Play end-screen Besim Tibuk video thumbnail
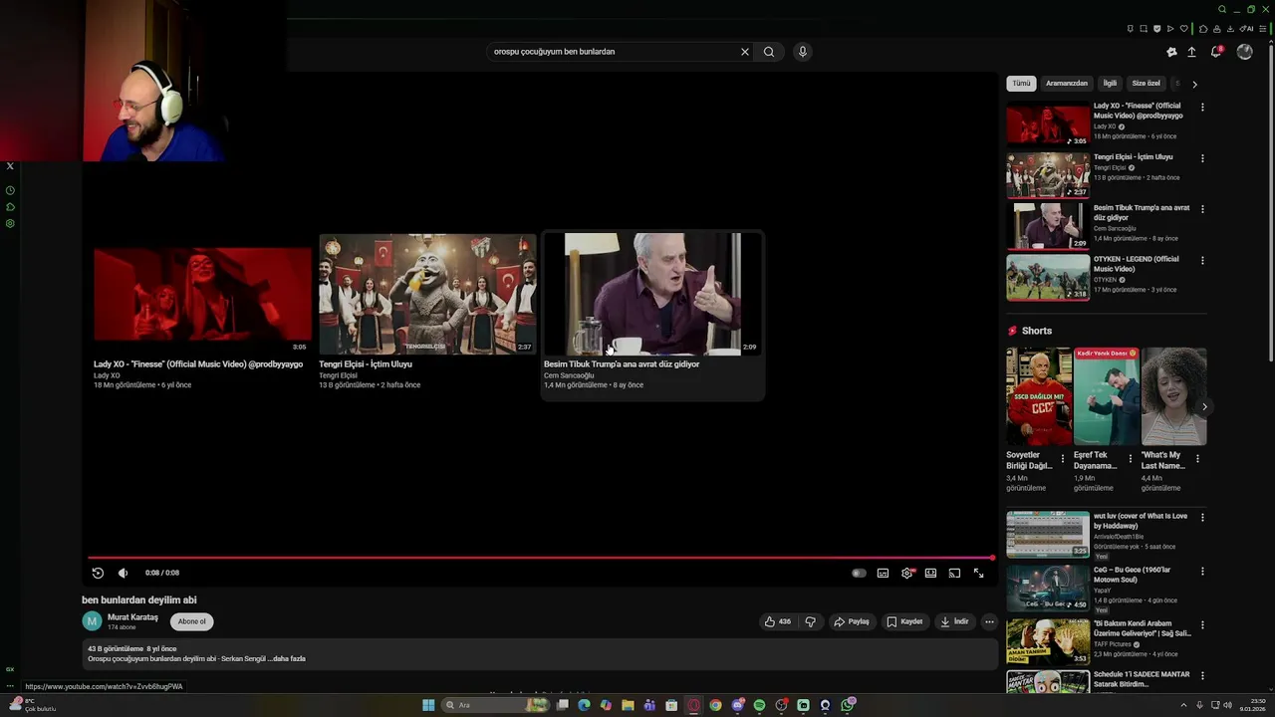 tap(652, 294)
